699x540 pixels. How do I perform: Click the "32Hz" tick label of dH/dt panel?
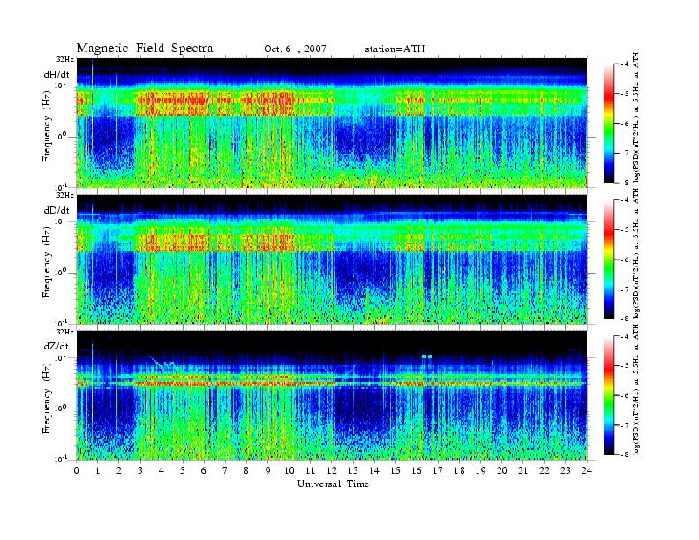tap(64, 59)
